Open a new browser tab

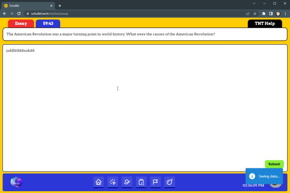[60, 6]
